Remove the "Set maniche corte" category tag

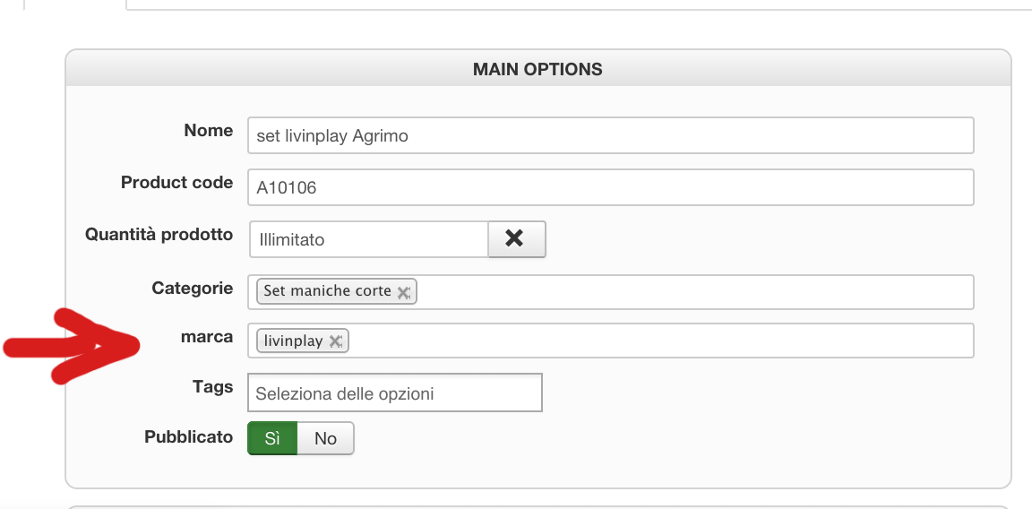[x=403, y=292]
